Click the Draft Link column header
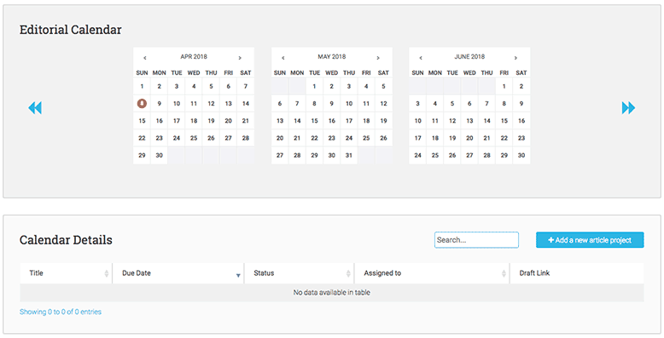Viewport: 664px width, 338px height. [577, 273]
